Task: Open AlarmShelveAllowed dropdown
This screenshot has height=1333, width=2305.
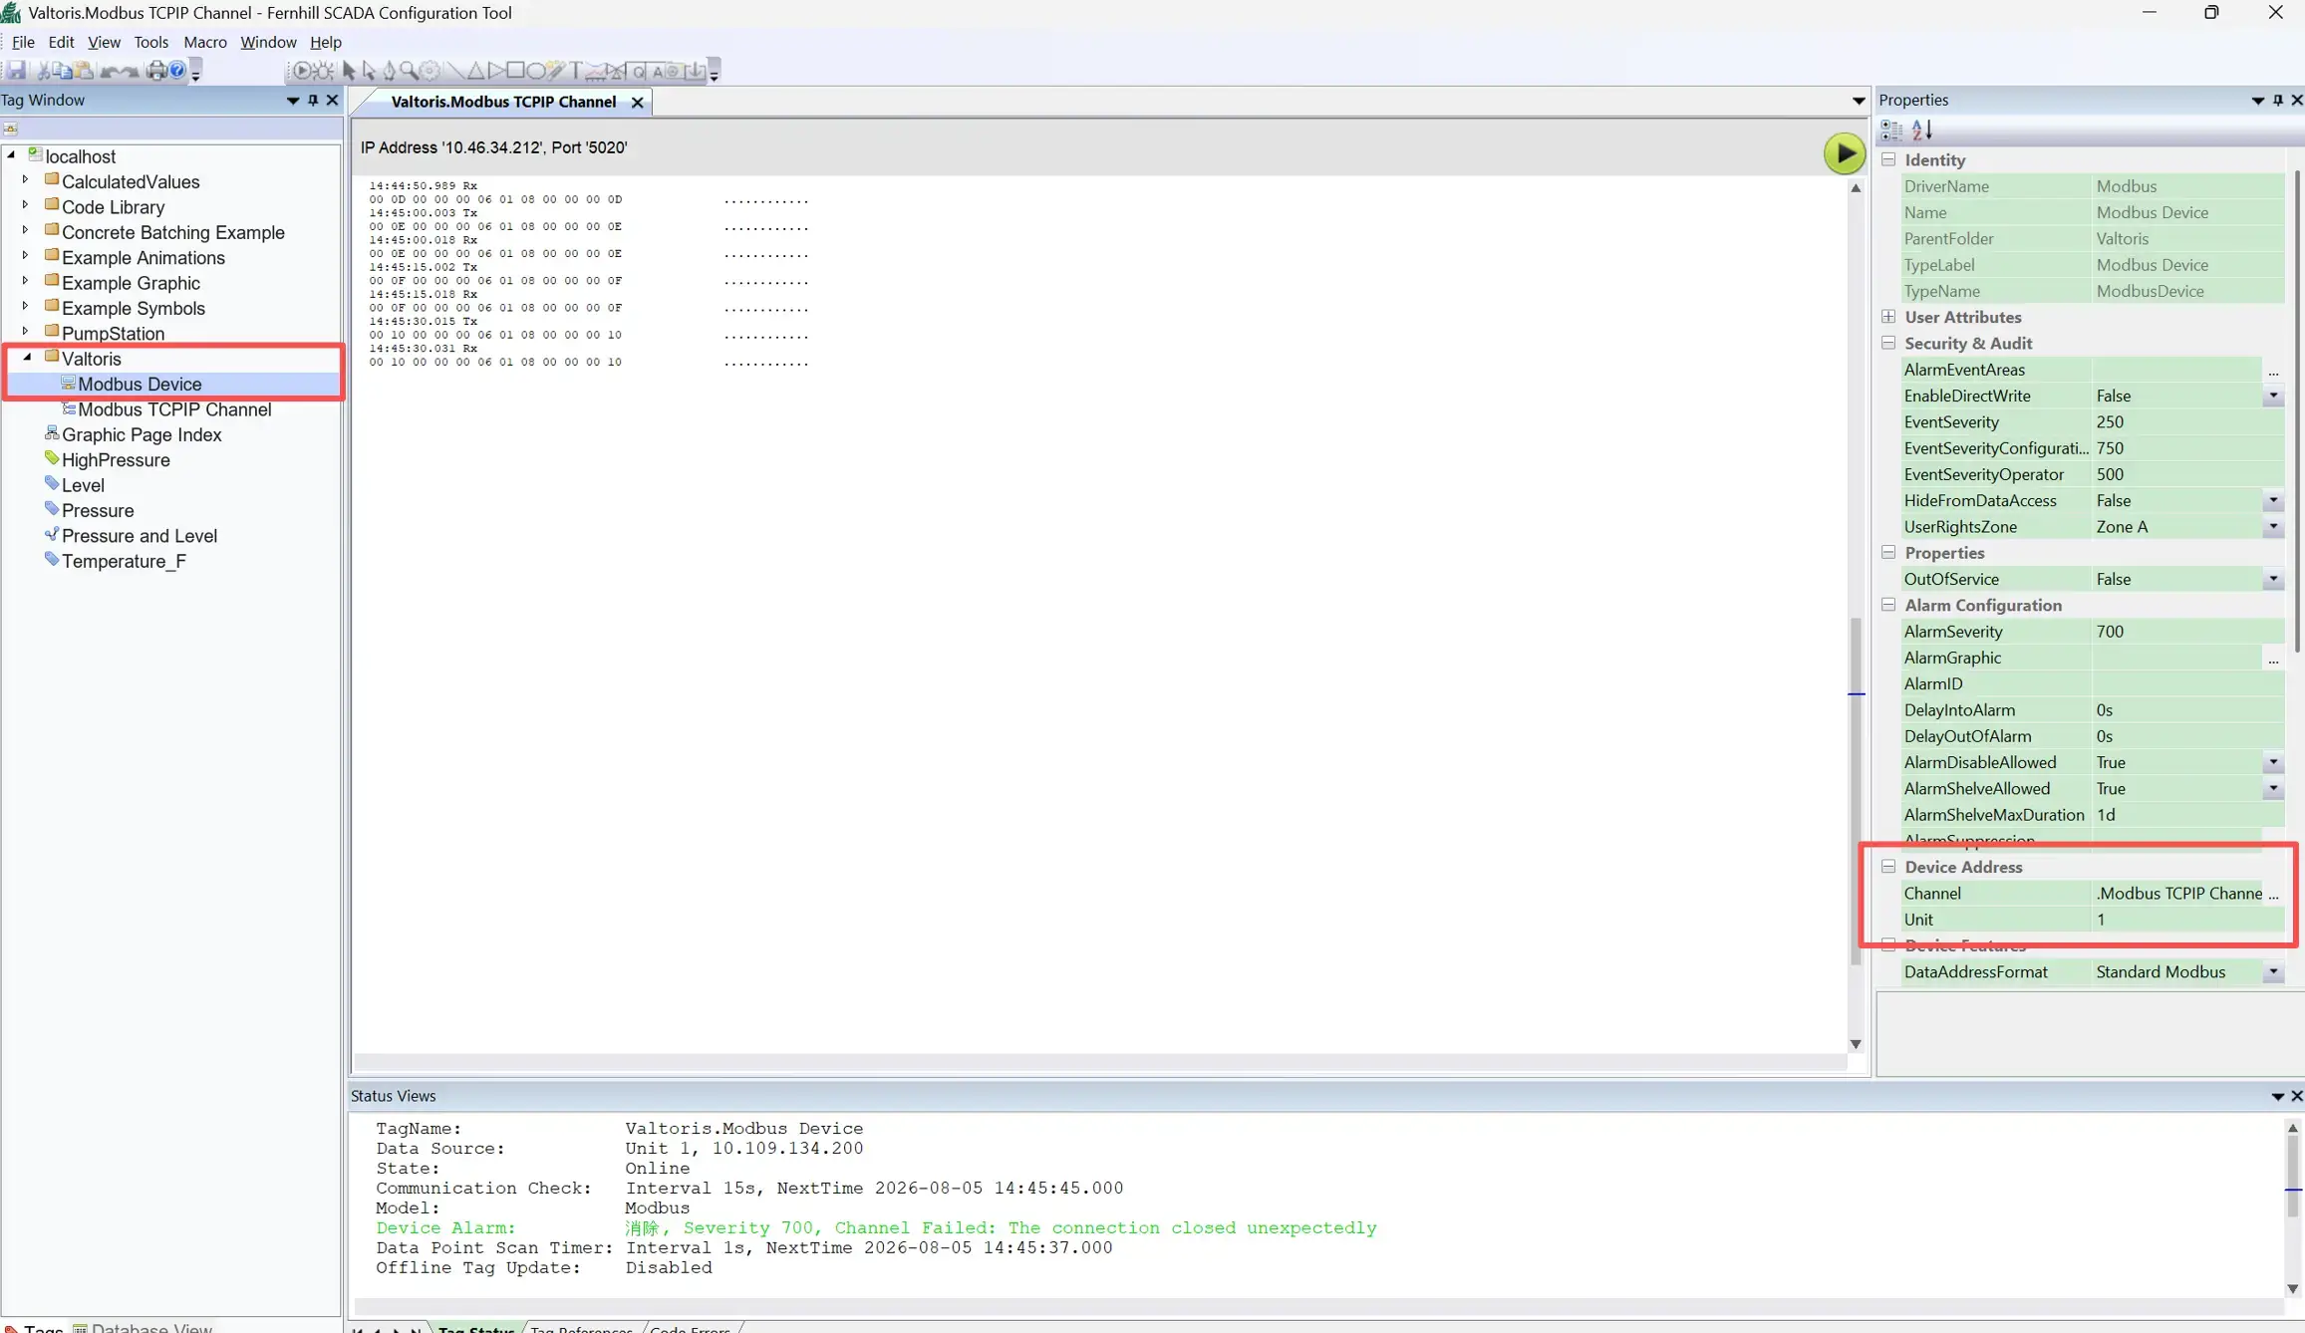Action: [x=2273, y=788]
